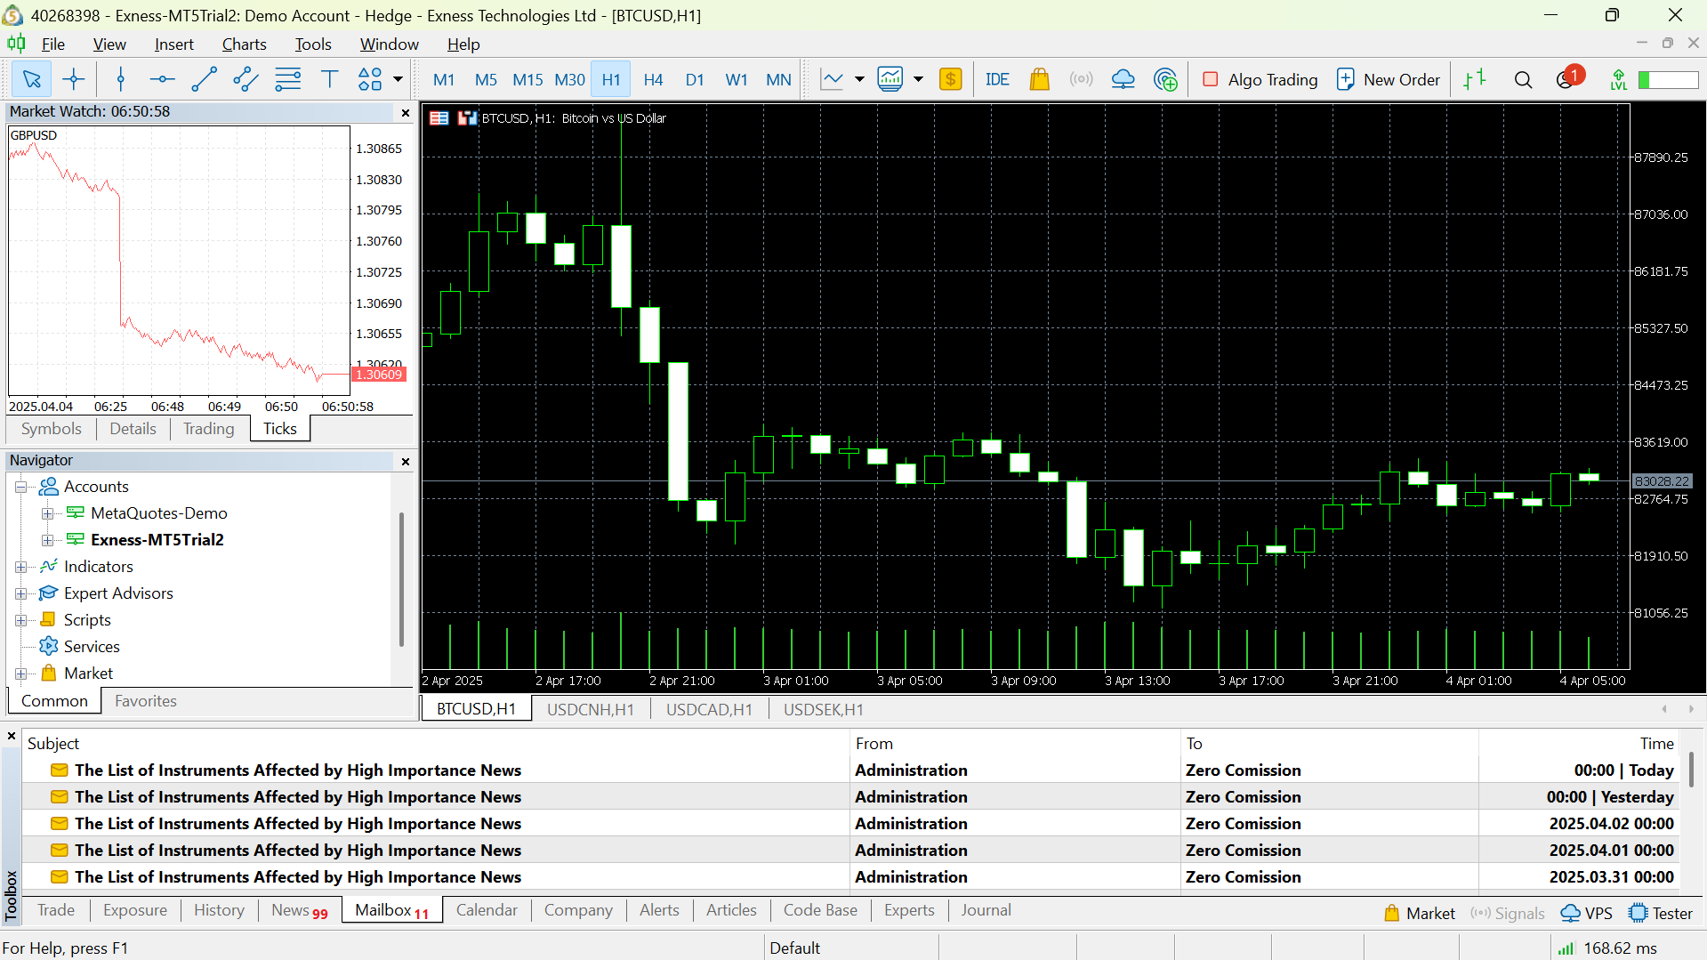1707x960 pixels.
Task: Switch chart to W1 timeframe
Action: (x=737, y=80)
